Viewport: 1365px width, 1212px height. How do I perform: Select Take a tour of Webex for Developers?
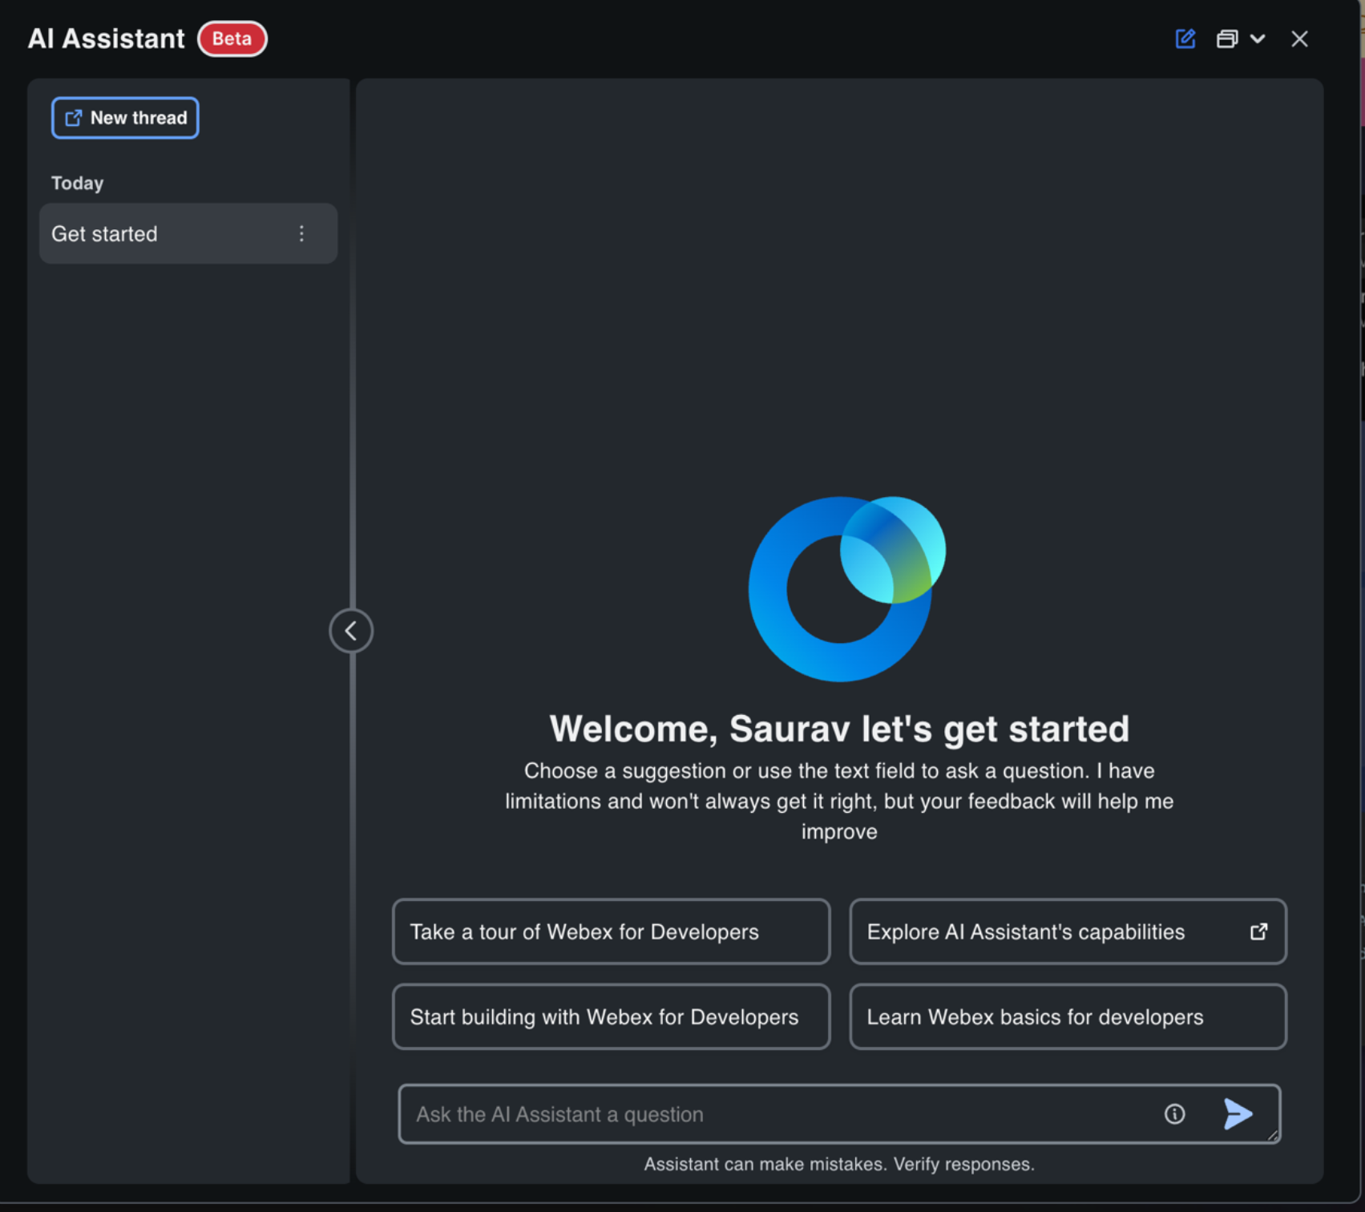pos(611,931)
